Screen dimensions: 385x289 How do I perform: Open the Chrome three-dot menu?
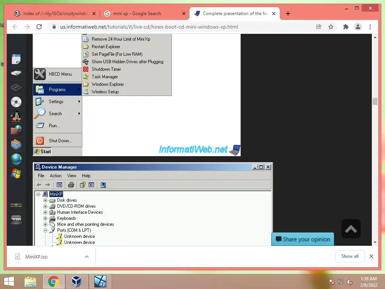pos(370,27)
